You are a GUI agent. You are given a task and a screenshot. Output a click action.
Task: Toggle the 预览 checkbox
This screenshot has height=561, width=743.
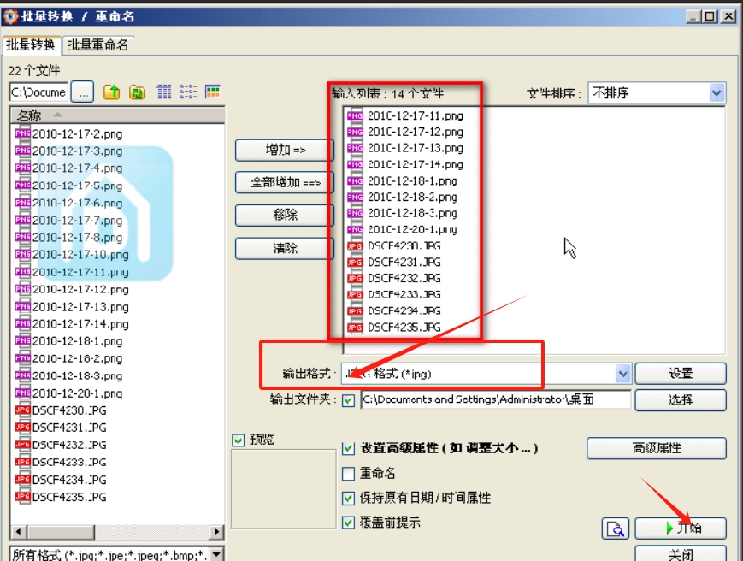coord(239,440)
